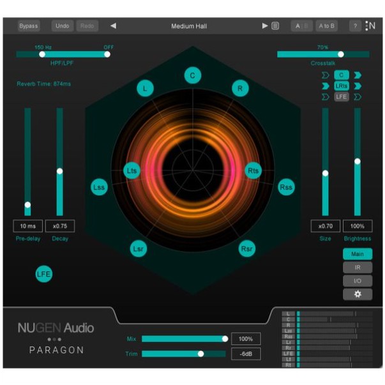
Task: Click the Pre-delay slider handle
Action: coord(27,204)
